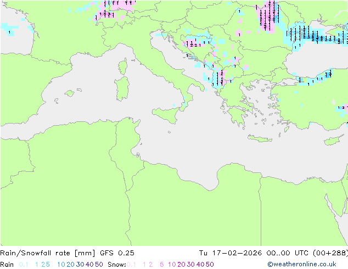348x269 pixels.
Task: Pick the Snow legend value 5
Action: (x=161, y=265)
